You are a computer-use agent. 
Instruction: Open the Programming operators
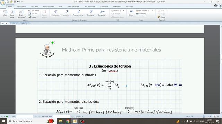[x=79, y=13]
